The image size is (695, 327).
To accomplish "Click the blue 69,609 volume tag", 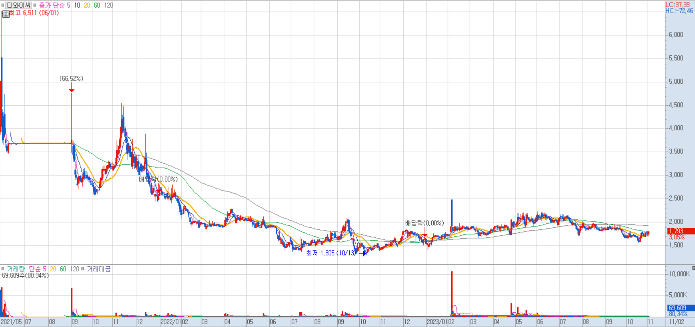I will pos(681,308).
